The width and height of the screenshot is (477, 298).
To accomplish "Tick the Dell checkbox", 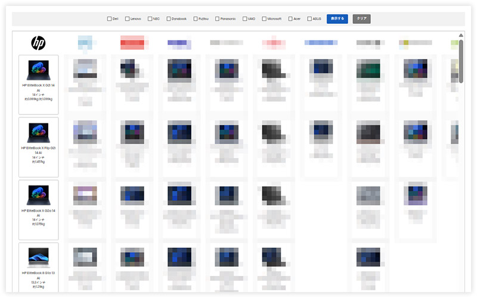I will pos(109,19).
